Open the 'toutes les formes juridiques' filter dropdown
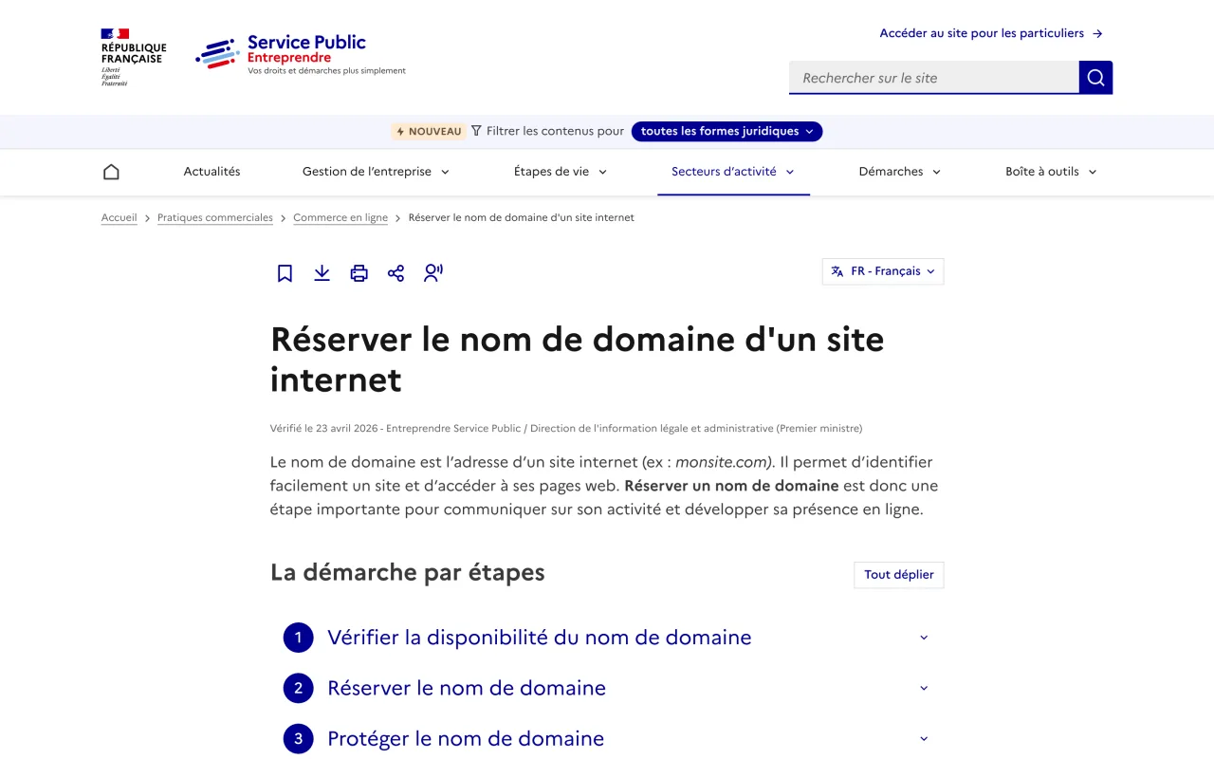 [727, 132]
